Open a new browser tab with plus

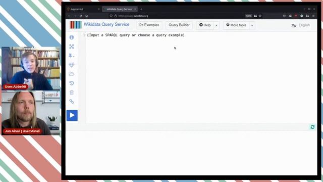click(x=141, y=9)
